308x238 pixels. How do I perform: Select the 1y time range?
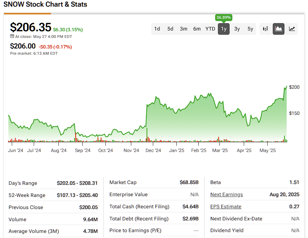pos(224,29)
